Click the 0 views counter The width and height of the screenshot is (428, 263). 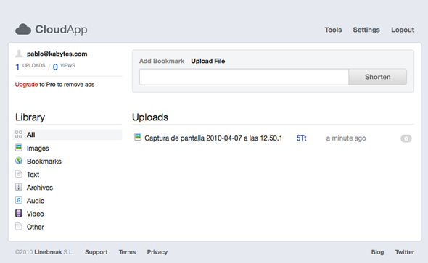coord(64,66)
